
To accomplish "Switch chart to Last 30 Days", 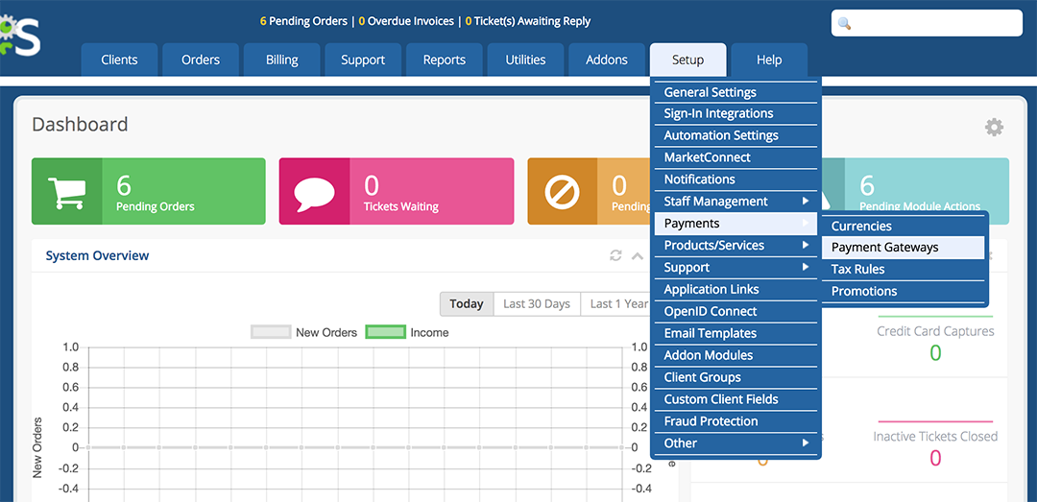I will click(537, 304).
